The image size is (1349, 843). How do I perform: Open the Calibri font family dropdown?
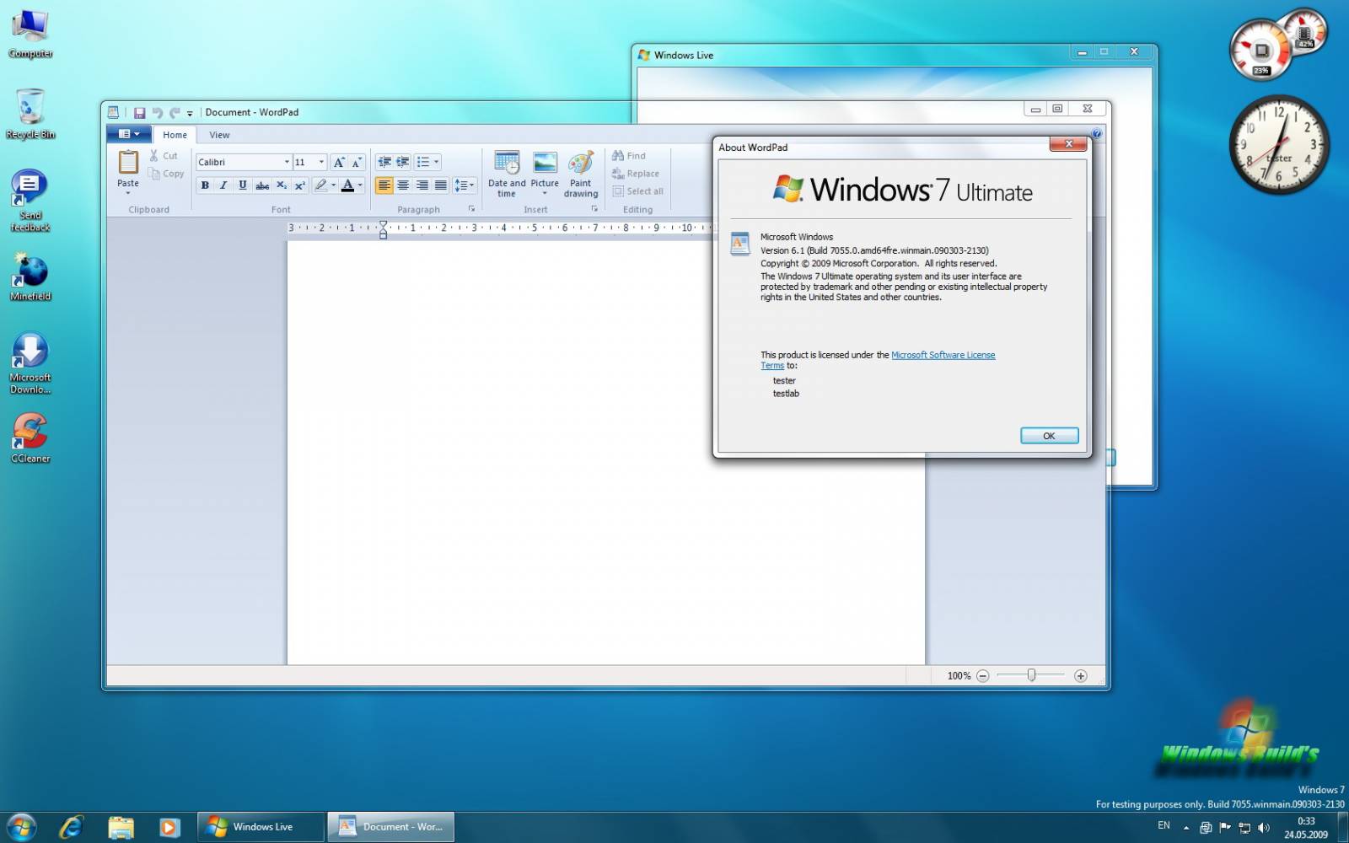click(x=287, y=162)
